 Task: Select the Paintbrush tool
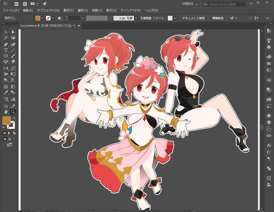pyautogui.click(x=13, y=56)
